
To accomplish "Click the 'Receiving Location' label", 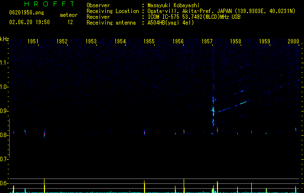I will coord(113,11).
